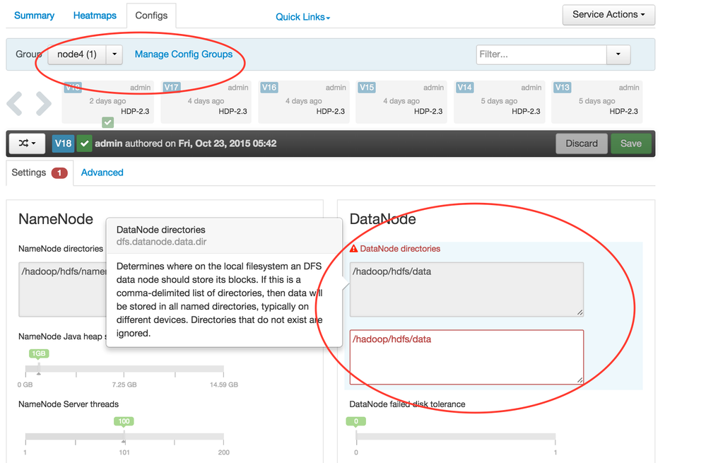Click the grey default DataNode directories box

pos(467,289)
